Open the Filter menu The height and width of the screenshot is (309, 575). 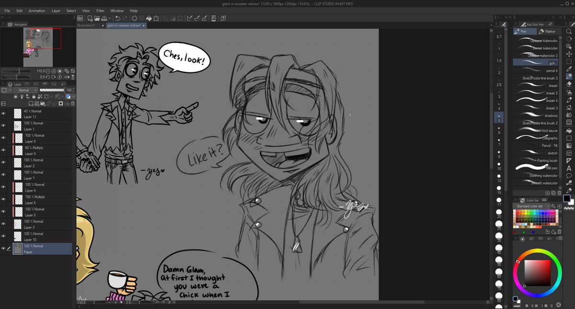(100, 11)
